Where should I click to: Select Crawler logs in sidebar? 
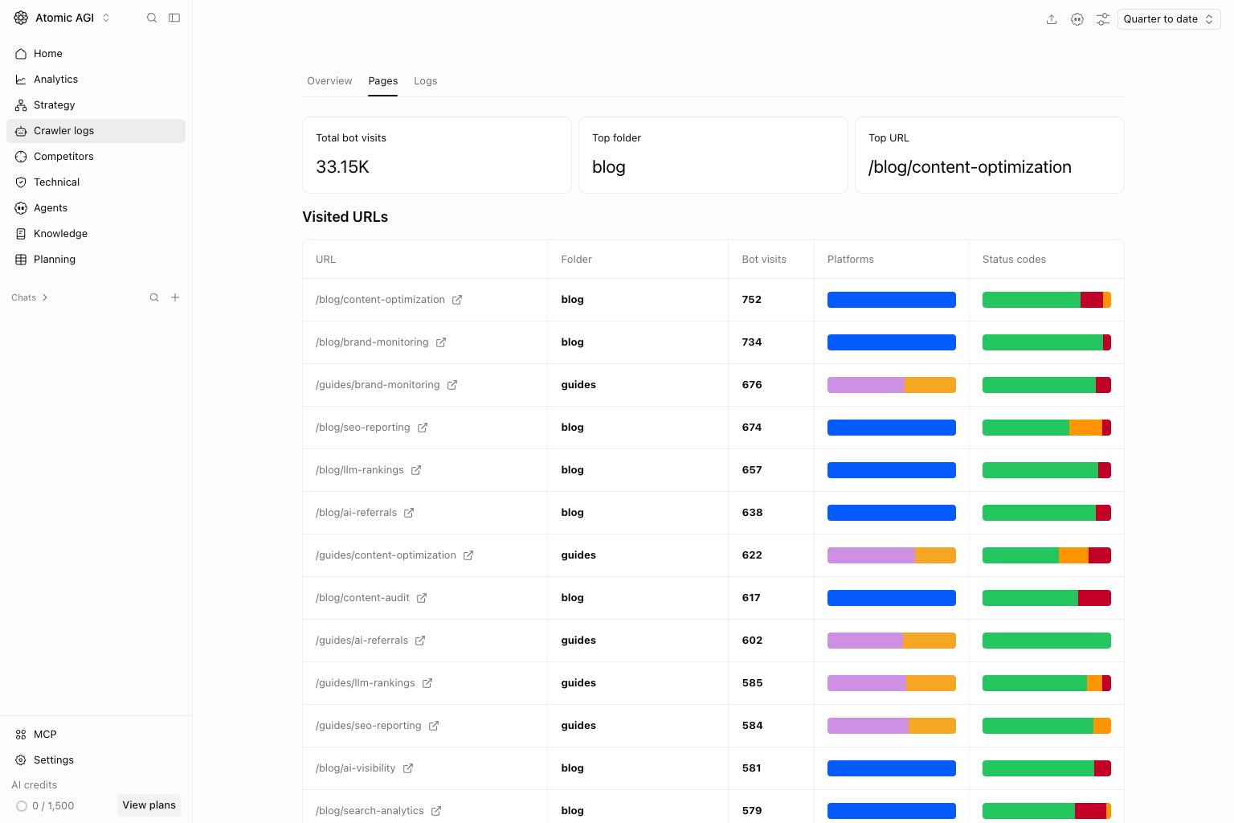click(x=96, y=131)
